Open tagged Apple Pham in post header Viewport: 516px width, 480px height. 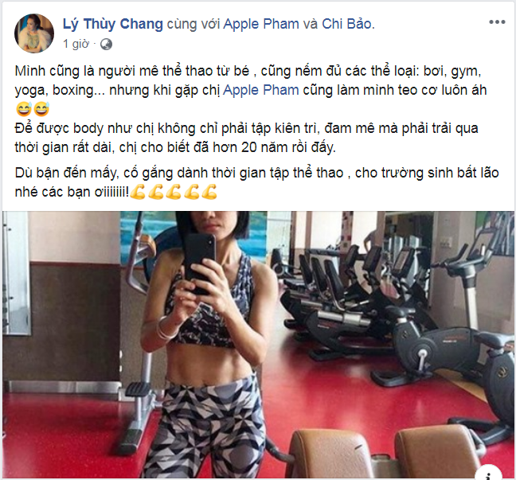(x=261, y=24)
